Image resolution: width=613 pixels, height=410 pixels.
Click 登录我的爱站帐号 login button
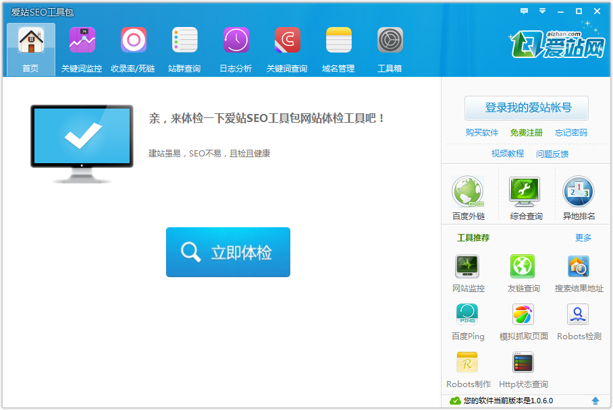527,108
